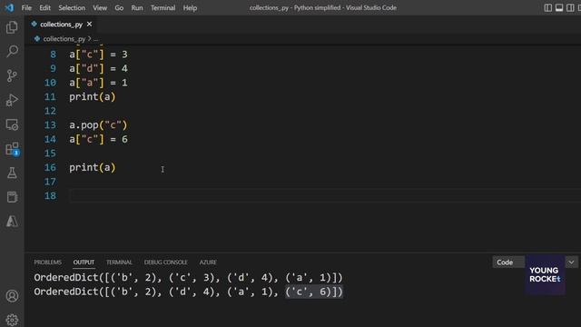This screenshot has height=327, width=581.
Task: Switch to the PROBLEMS panel tab
Action: coord(48,263)
